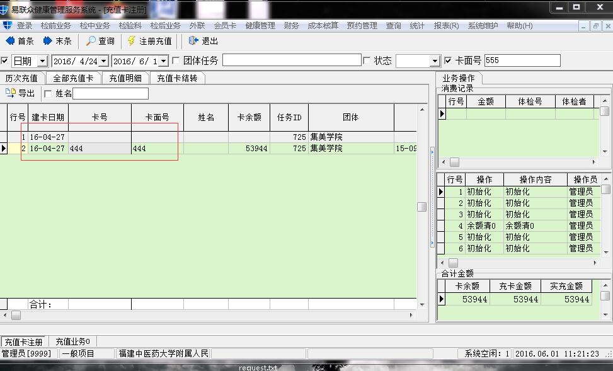
Task: Click 充卡金额 value 53944 in totals
Action: (x=515, y=299)
